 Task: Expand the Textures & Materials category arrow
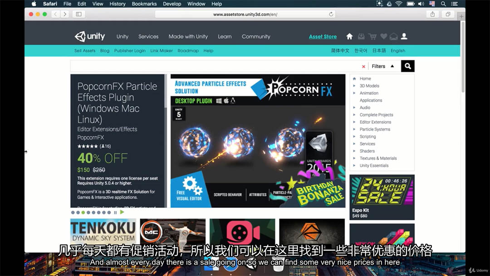point(354,158)
